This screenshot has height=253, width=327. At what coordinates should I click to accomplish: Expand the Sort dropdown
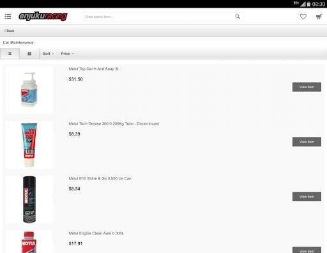coord(48,54)
